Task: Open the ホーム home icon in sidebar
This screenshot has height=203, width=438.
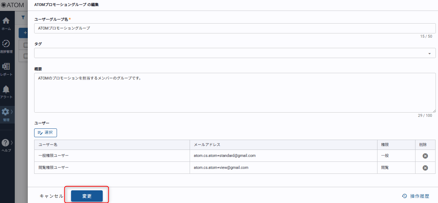Action: pos(6,21)
